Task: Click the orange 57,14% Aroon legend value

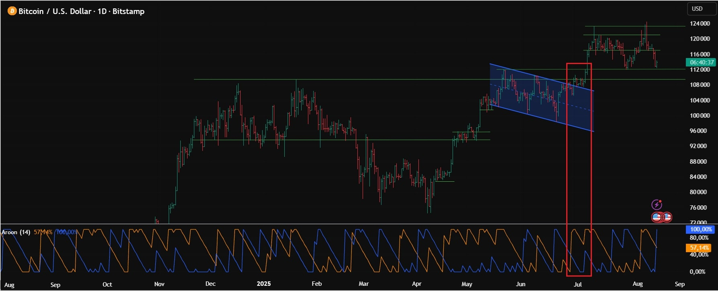Action: [x=43, y=232]
